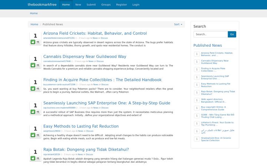The height and width of the screenshot is (166, 267).
Task: Click author wheredofieldcricketscome972291
Action: (x=59, y=38)
